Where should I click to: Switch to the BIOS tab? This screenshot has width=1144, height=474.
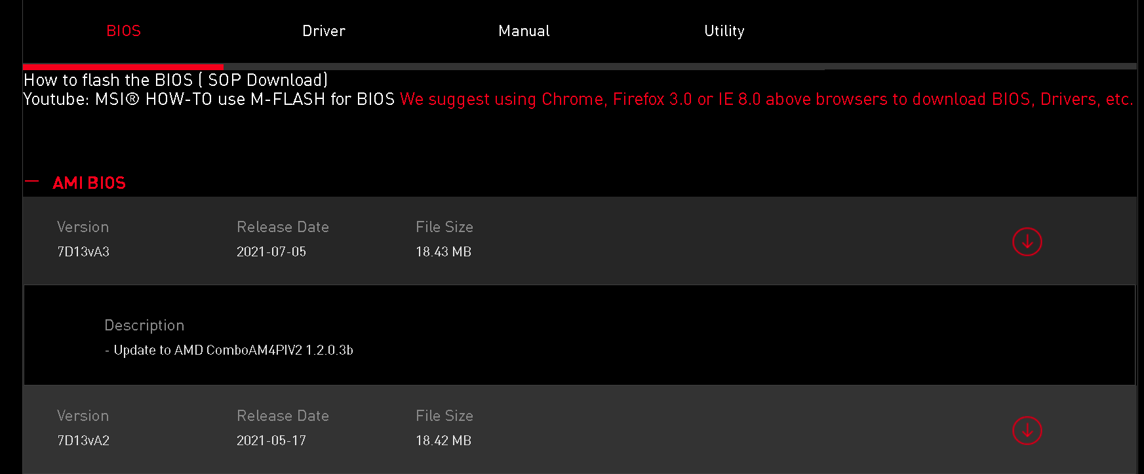coord(123,31)
